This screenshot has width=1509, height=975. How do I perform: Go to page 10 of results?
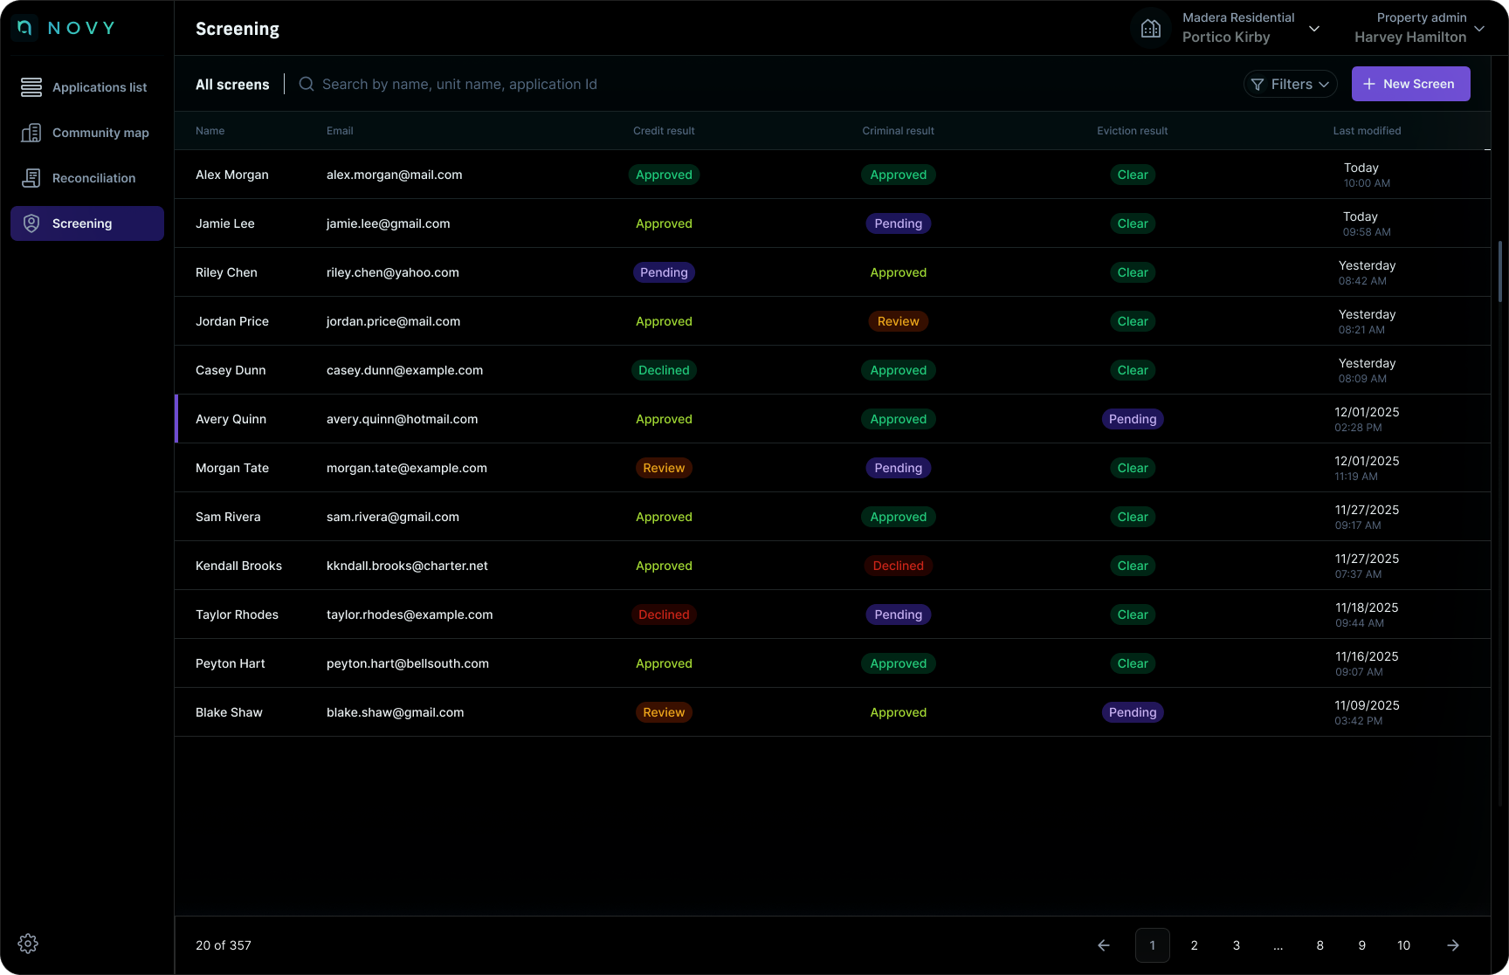pos(1404,945)
